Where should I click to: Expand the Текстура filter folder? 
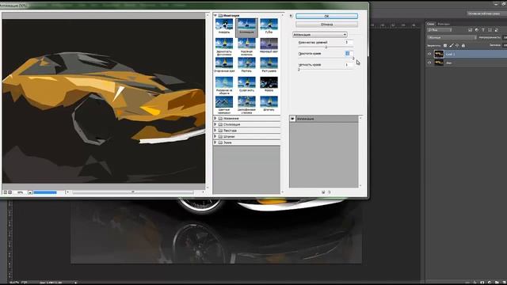coord(215,130)
